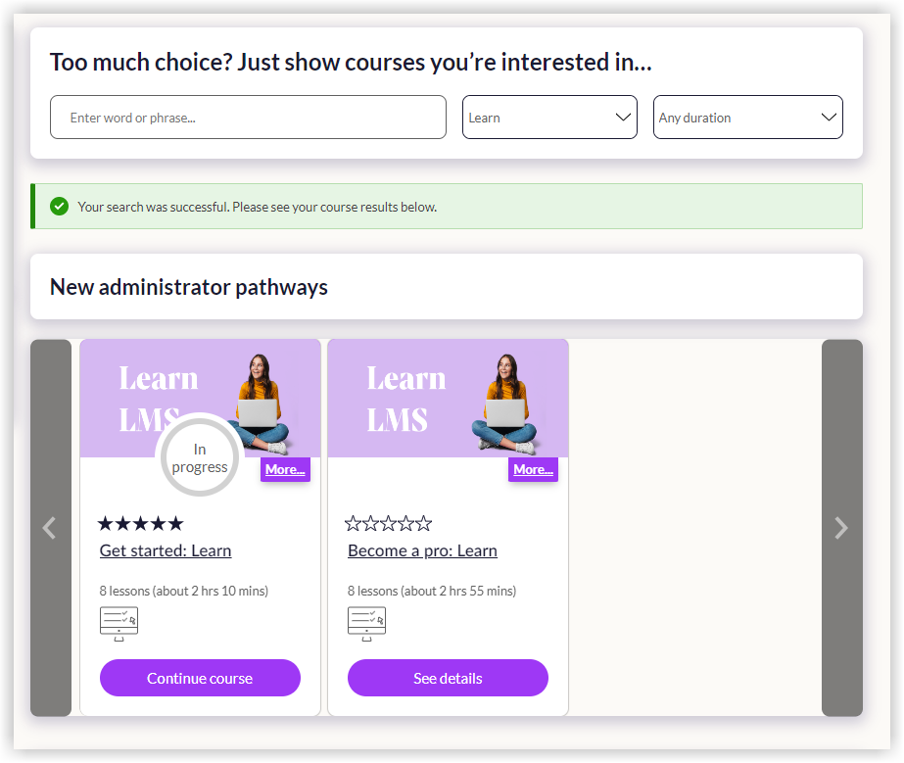Screen dimensions: 904x763
Task: Expand the Any duration dropdown
Action: [x=747, y=118]
